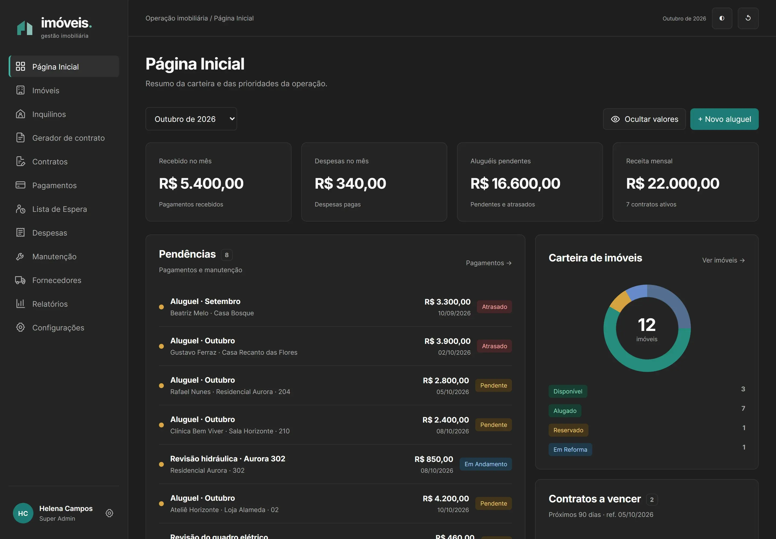This screenshot has width=776, height=539.
Task: Click the HC avatar circle
Action: pyautogui.click(x=23, y=513)
